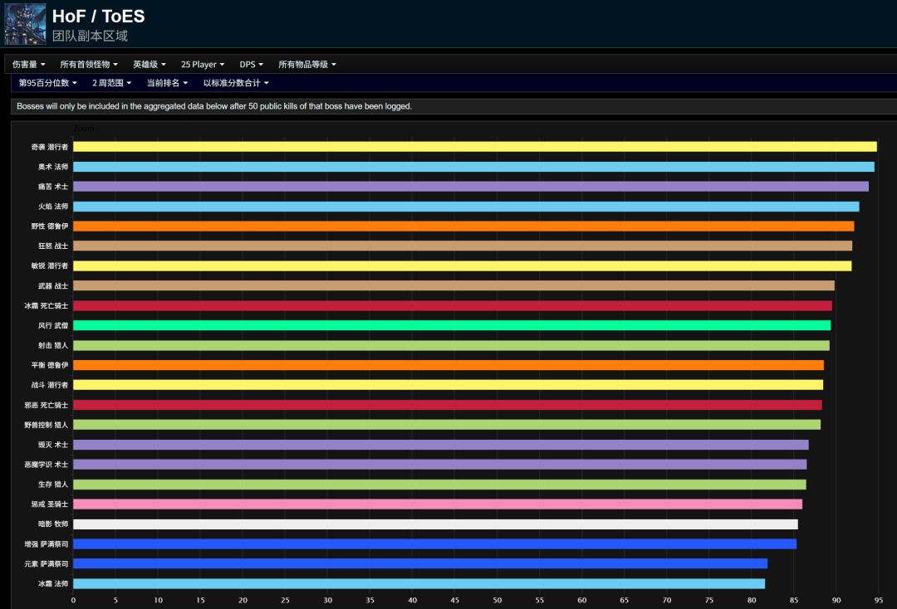Image resolution: width=897 pixels, height=609 pixels.
Task: Click the purple 毁灭 术士 bar
Action: tap(441, 445)
